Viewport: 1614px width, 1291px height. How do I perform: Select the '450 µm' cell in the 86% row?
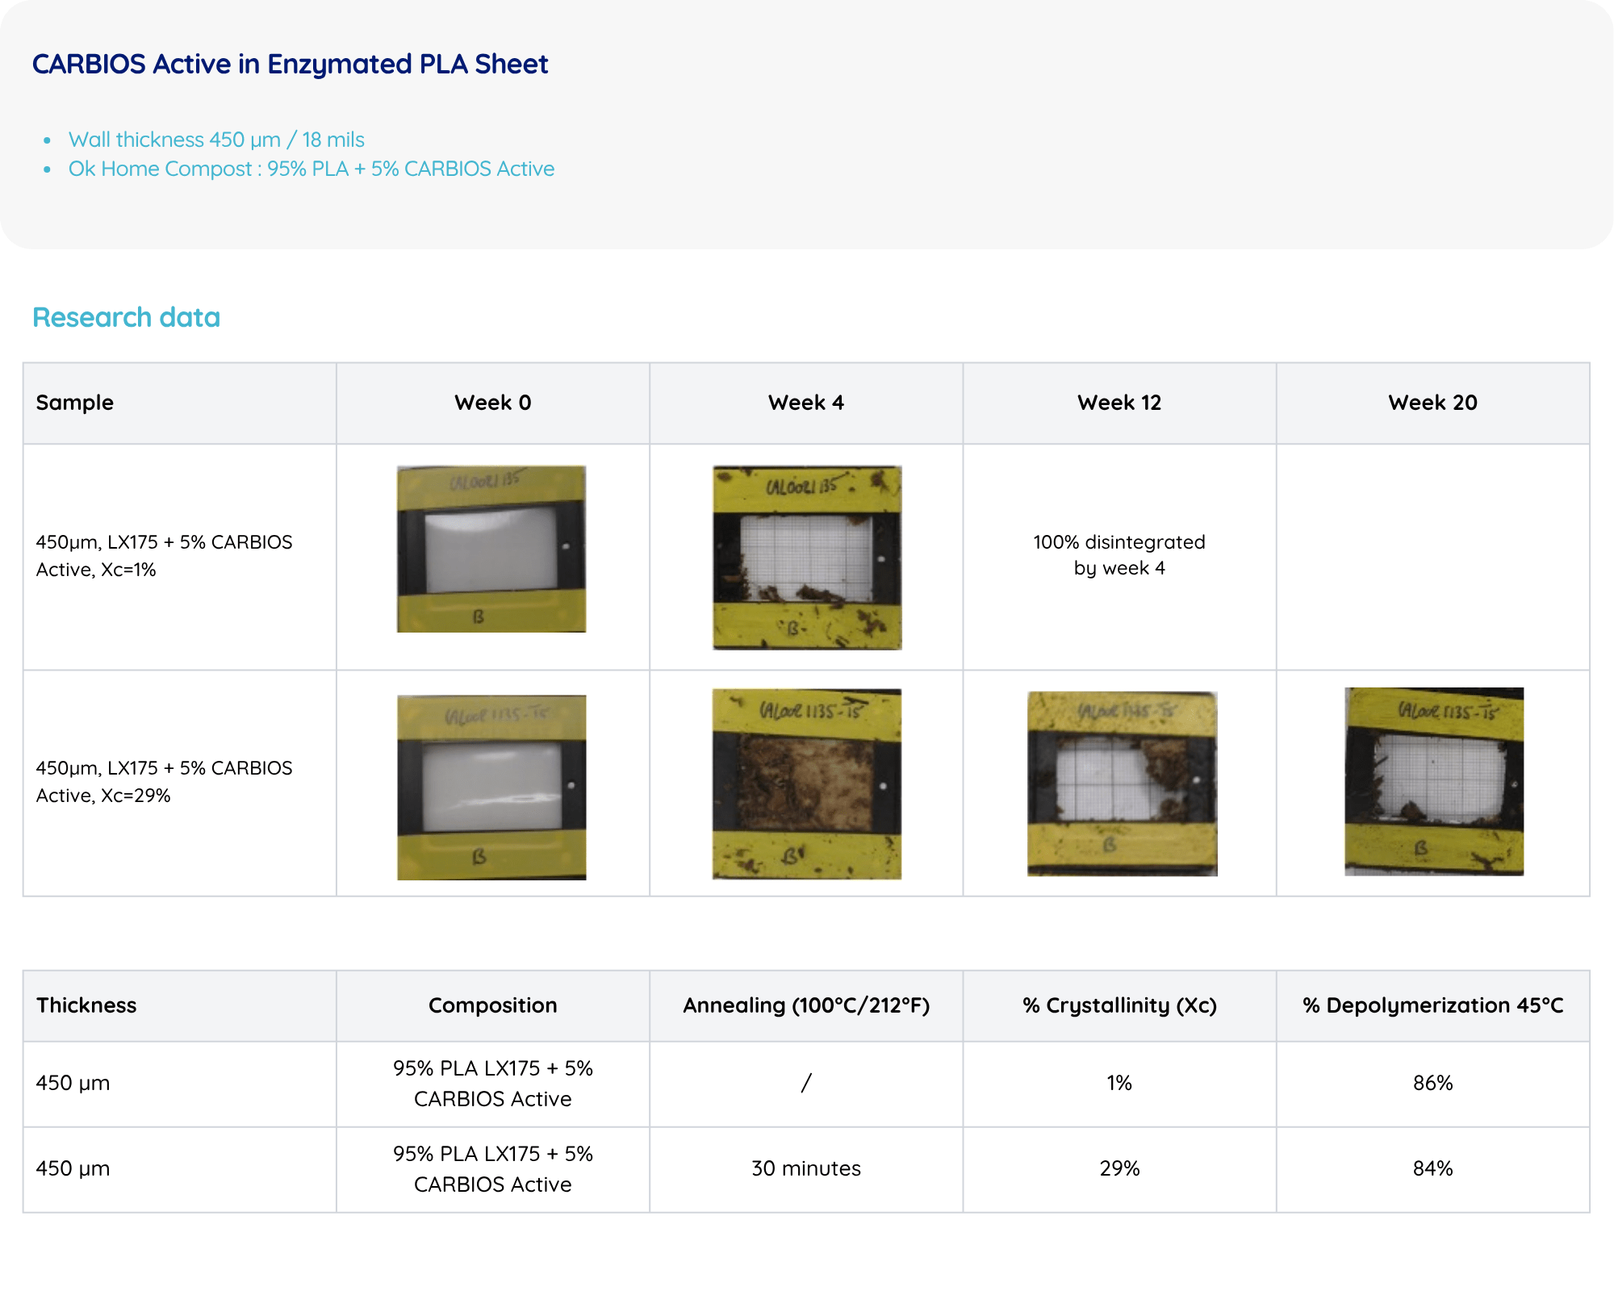tap(180, 1084)
